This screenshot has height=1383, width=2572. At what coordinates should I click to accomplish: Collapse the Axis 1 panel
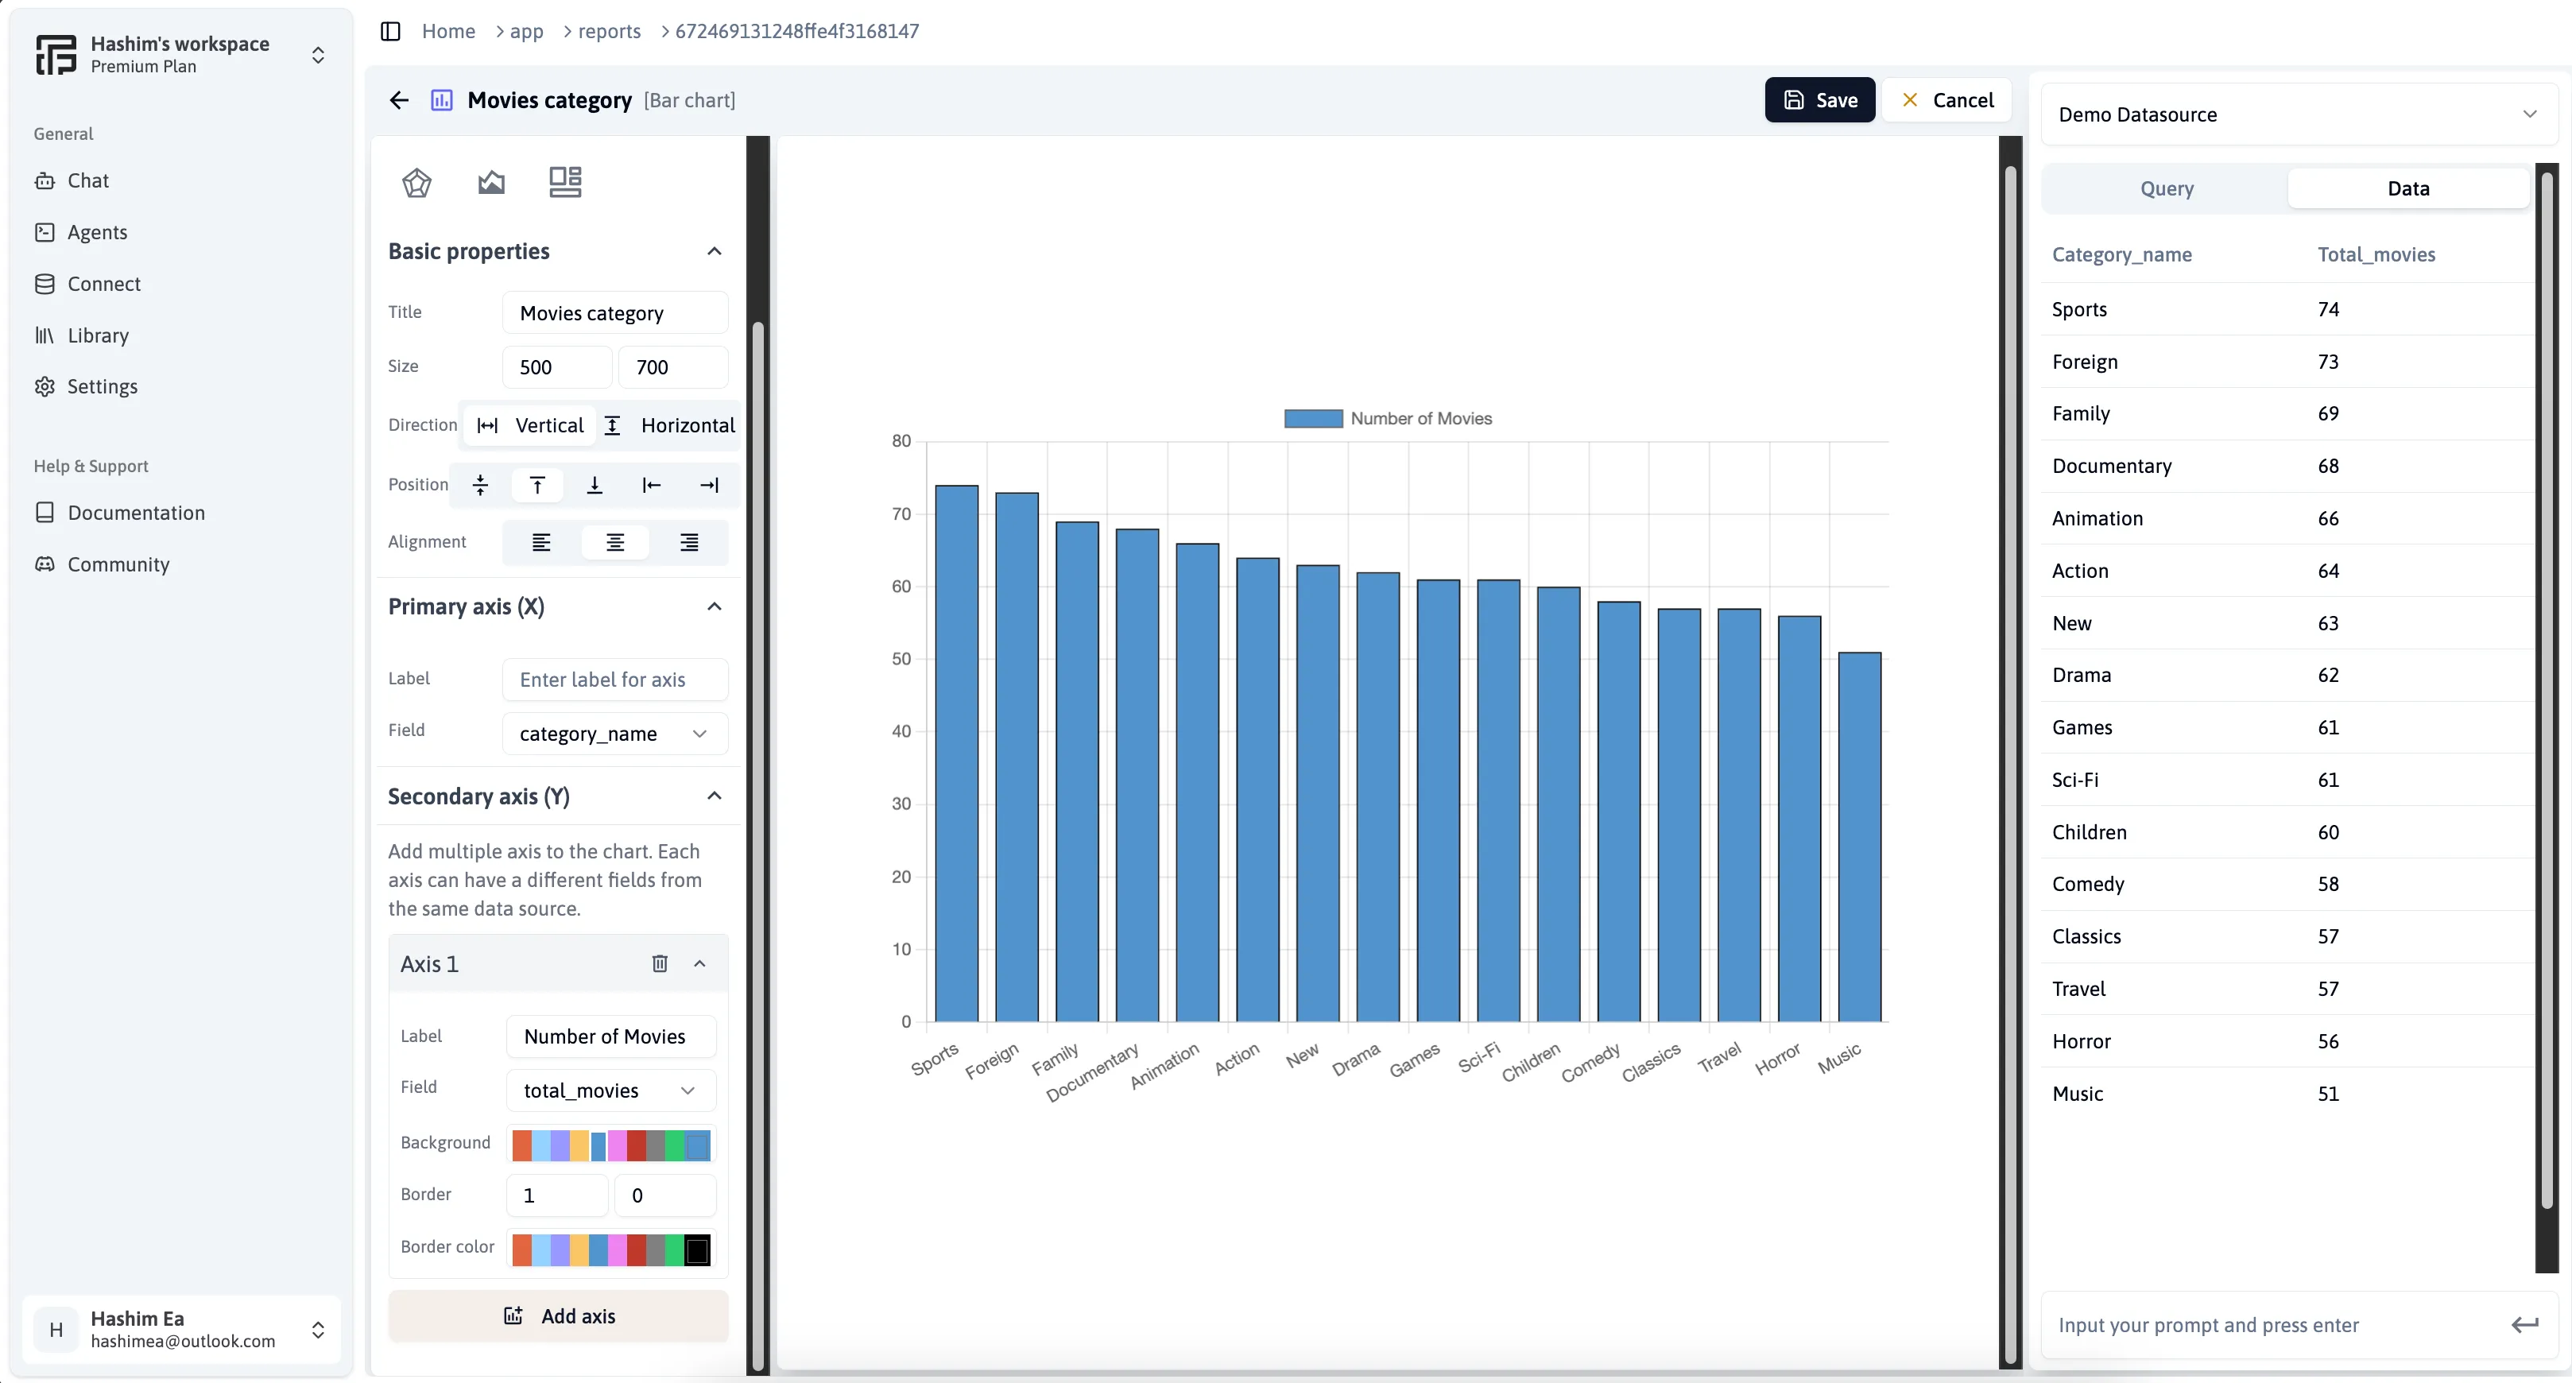pyautogui.click(x=700, y=963)
